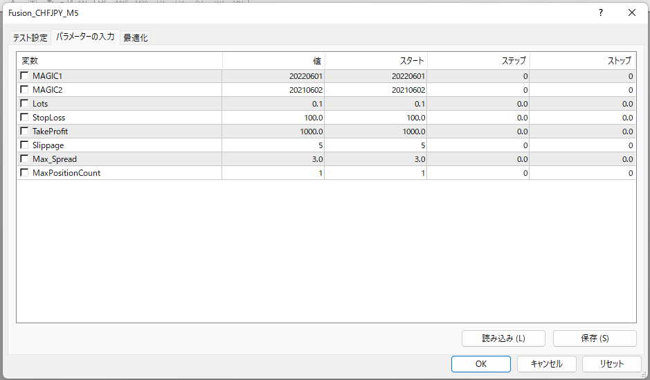Select the Lots step cell
650x380 pixels.
coord(478,104)
